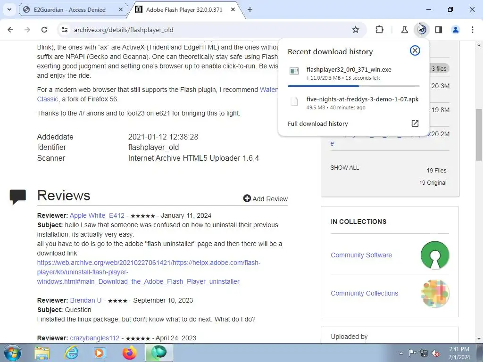Click the flashplayer_old identifier value
483x362 pixels.
coord(153,147)
